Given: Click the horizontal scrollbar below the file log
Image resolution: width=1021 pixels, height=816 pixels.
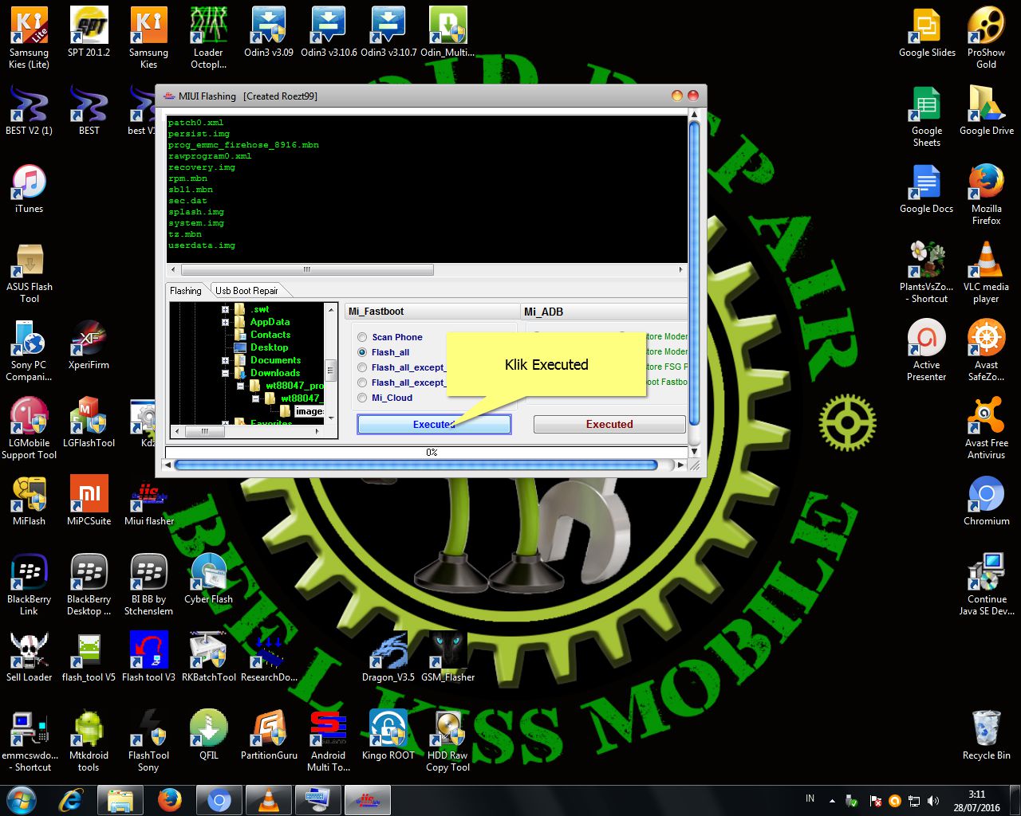Looking at the screenshot, I should (306, 269).
